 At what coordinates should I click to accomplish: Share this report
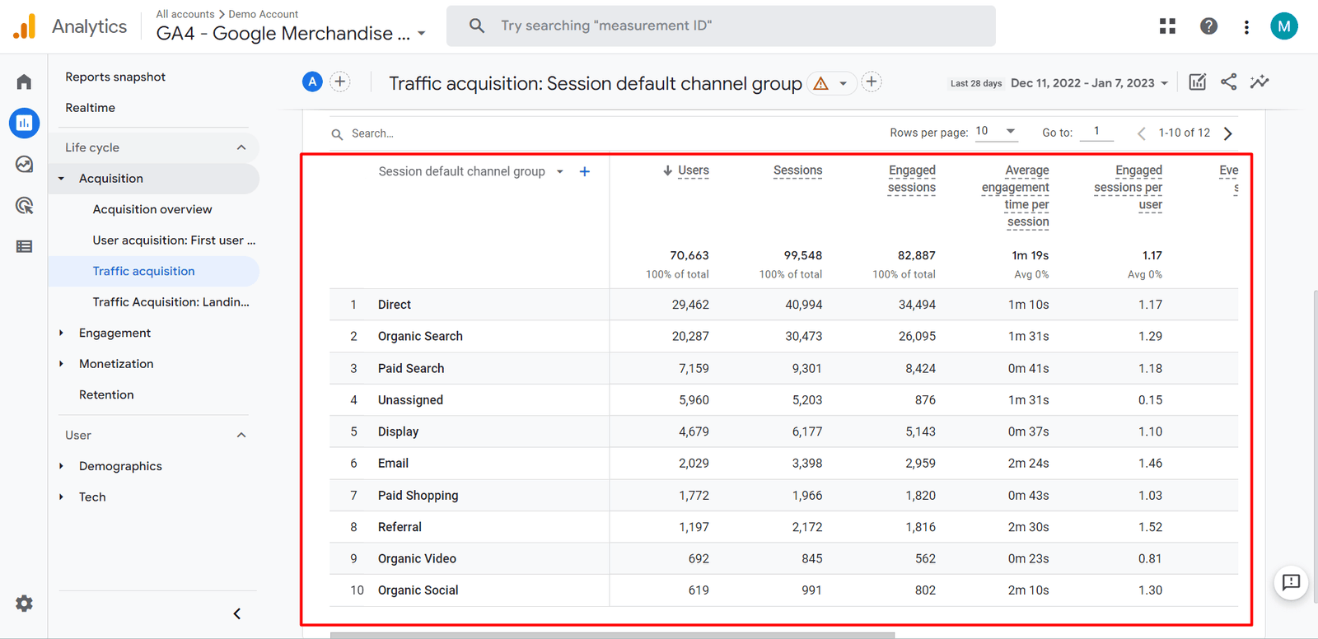[1228, 82]
